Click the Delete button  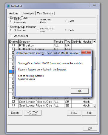[15, 113]
